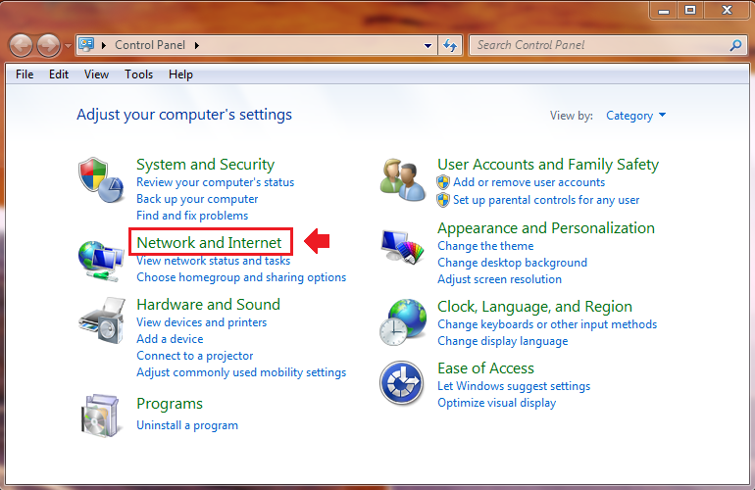Viewport: 755px width, 490px height.
Task: Open the Network and Internet category link
Action: coord(209,243)
